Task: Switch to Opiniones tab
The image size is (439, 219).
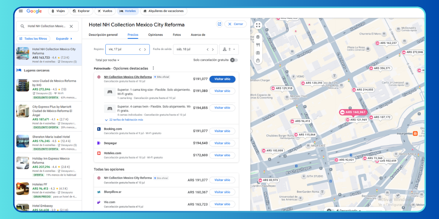Action: tap(155, 35)
